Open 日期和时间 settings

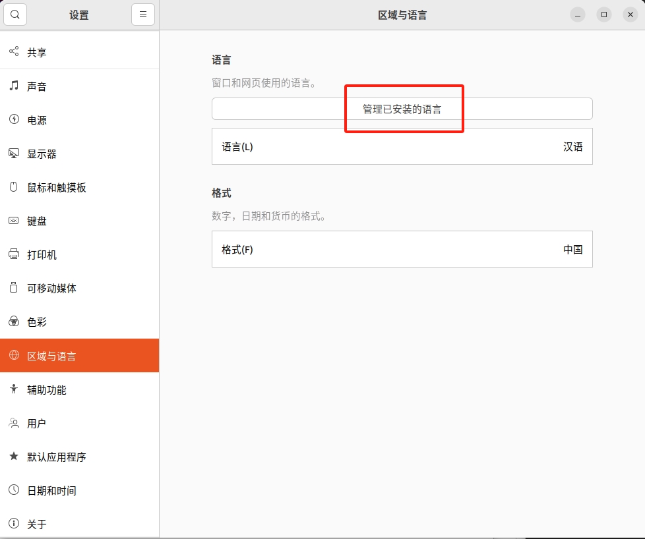(79, 490)
